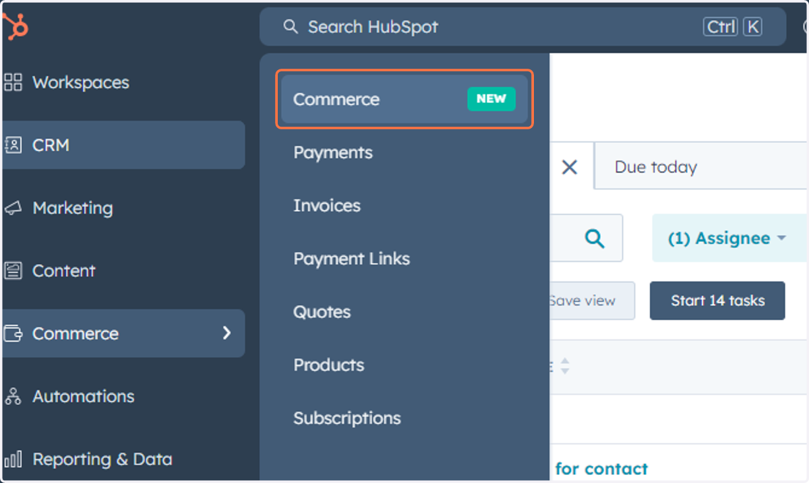Click the HubSpot sprocket logo
Image resolution: width=809 pixels, height=483 pixels.
15,27
